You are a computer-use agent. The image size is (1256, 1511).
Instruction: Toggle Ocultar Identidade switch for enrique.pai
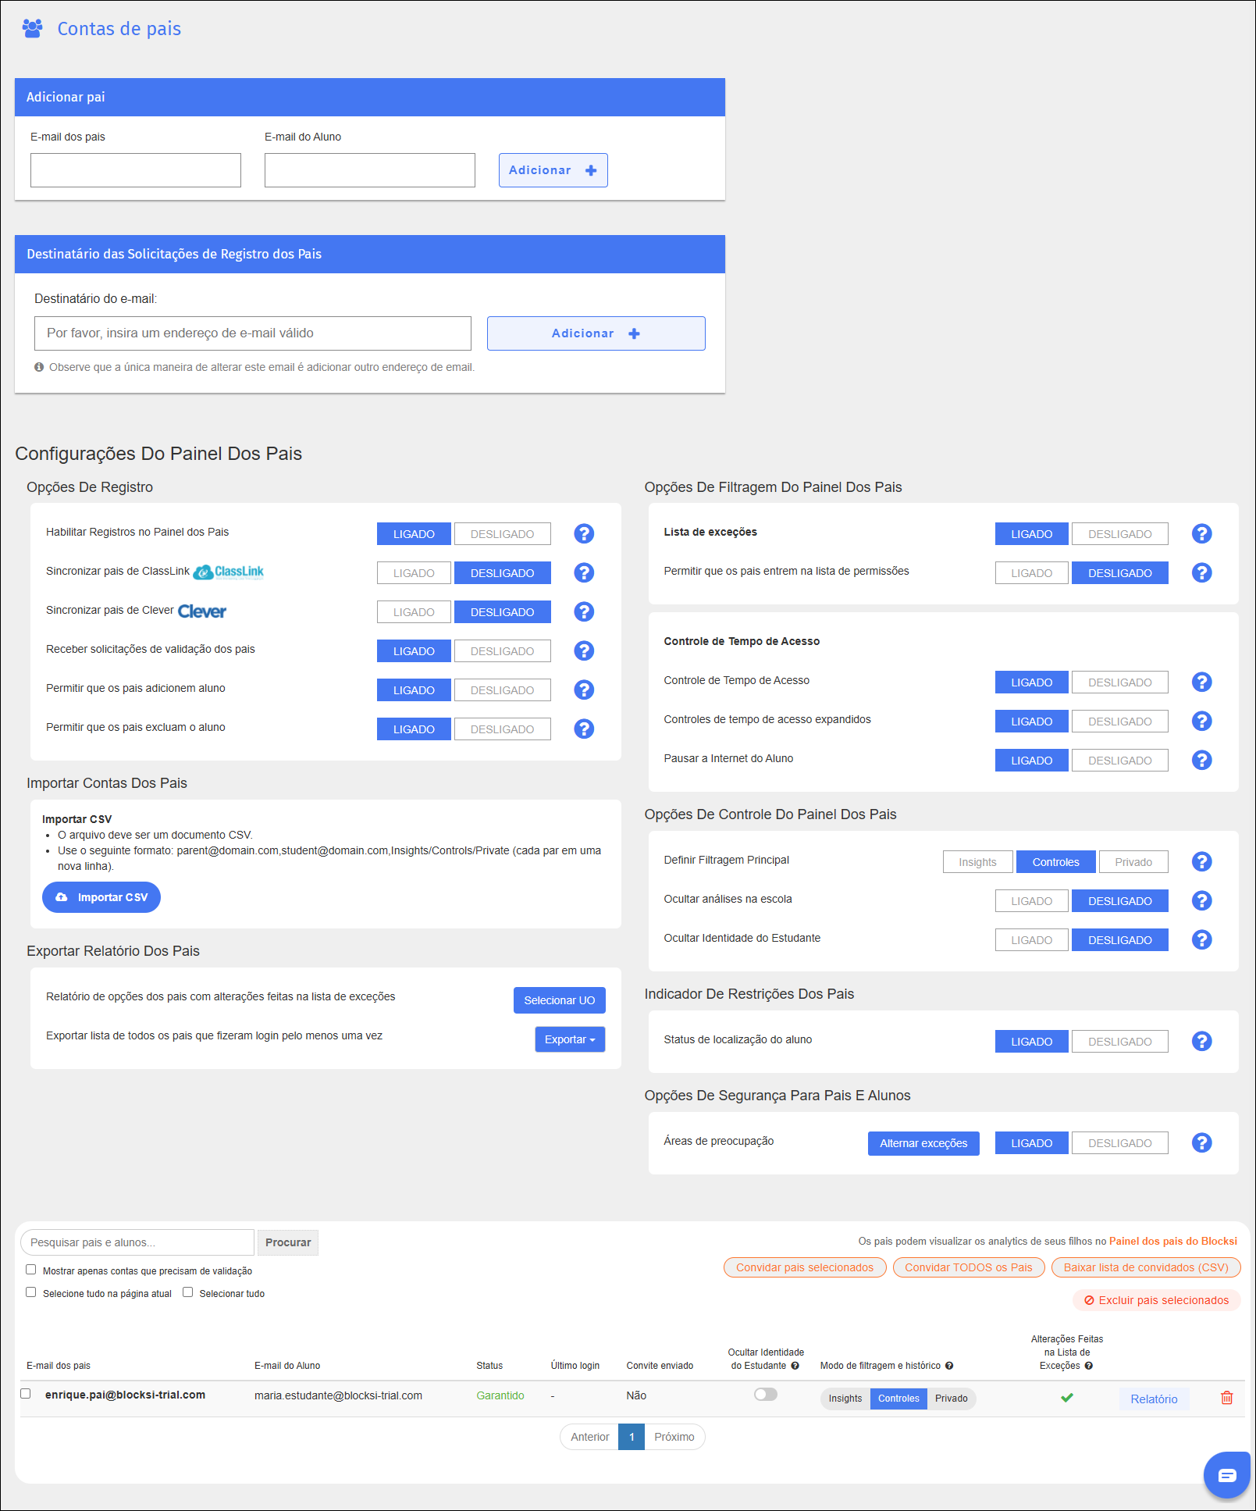(x=766, y=1395)
